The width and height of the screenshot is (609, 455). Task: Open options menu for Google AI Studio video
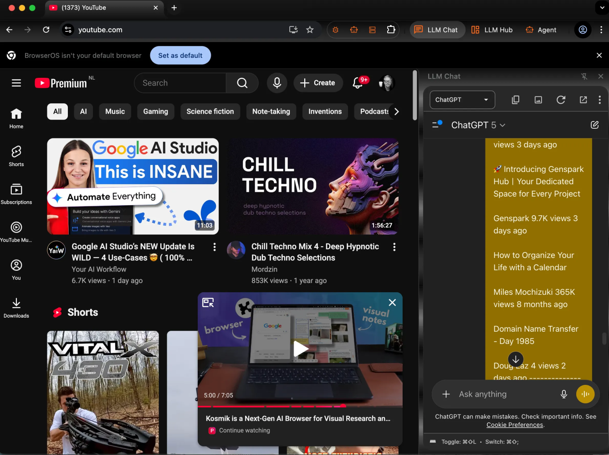pos(215,247)
